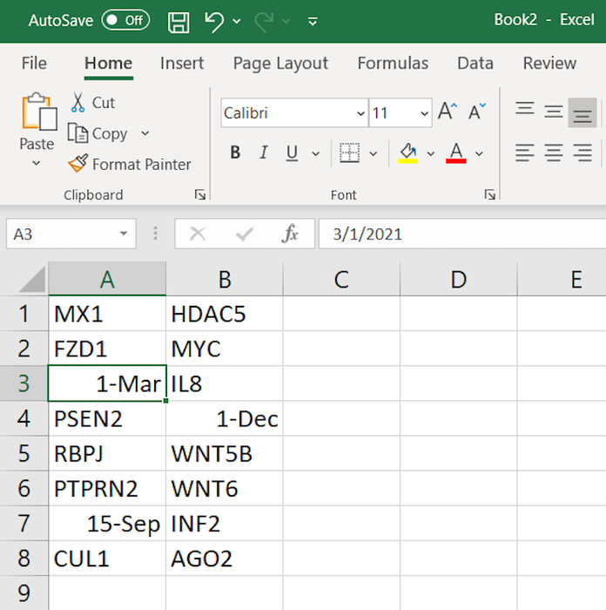Toggle Italic formatting
606x610 pixels.
tap(263, 153)
